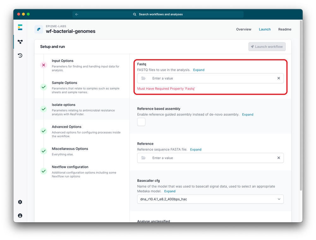Viewport: 316px width, 240px height.
Task: Open settings gear in sidebar
Action: coord(20,202)
